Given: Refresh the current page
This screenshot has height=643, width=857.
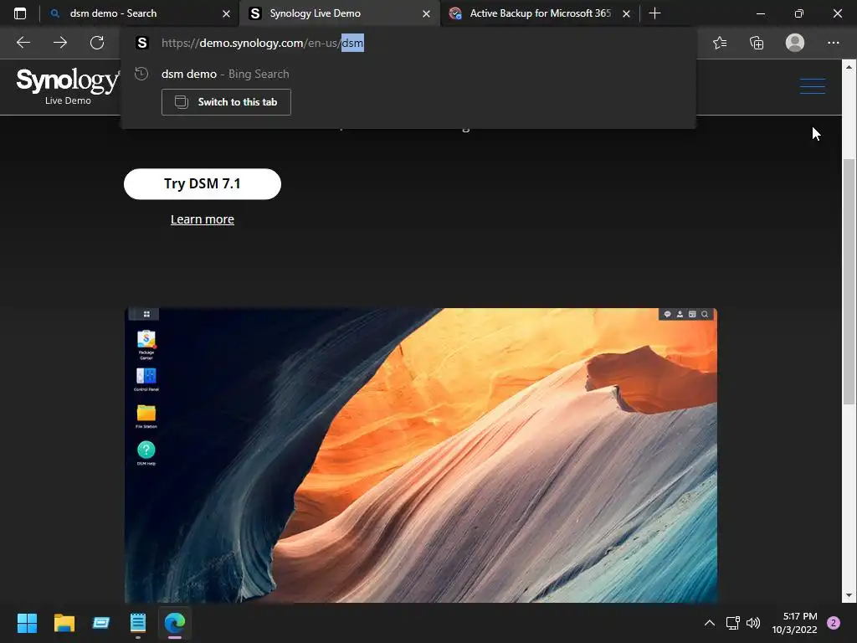Looking at the screenshot, I should click(97, 43).
